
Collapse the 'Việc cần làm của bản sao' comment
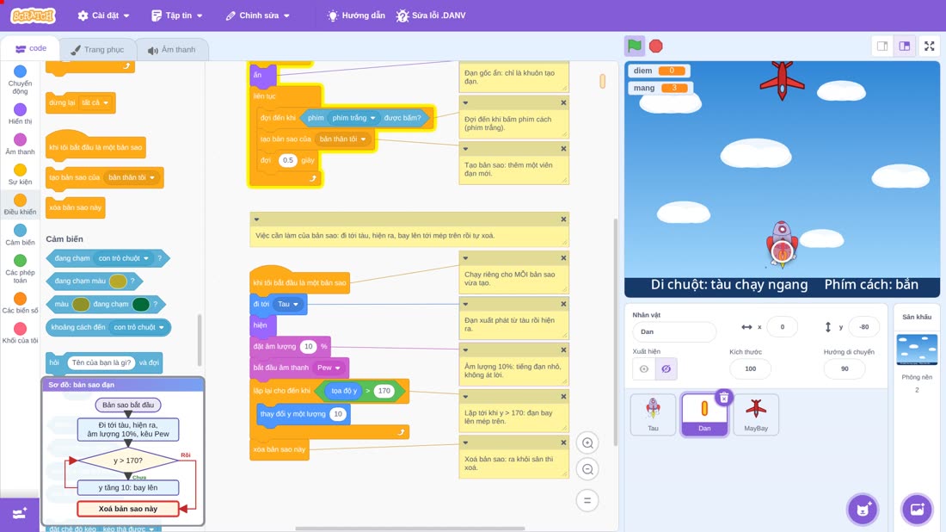pos(257,220)
